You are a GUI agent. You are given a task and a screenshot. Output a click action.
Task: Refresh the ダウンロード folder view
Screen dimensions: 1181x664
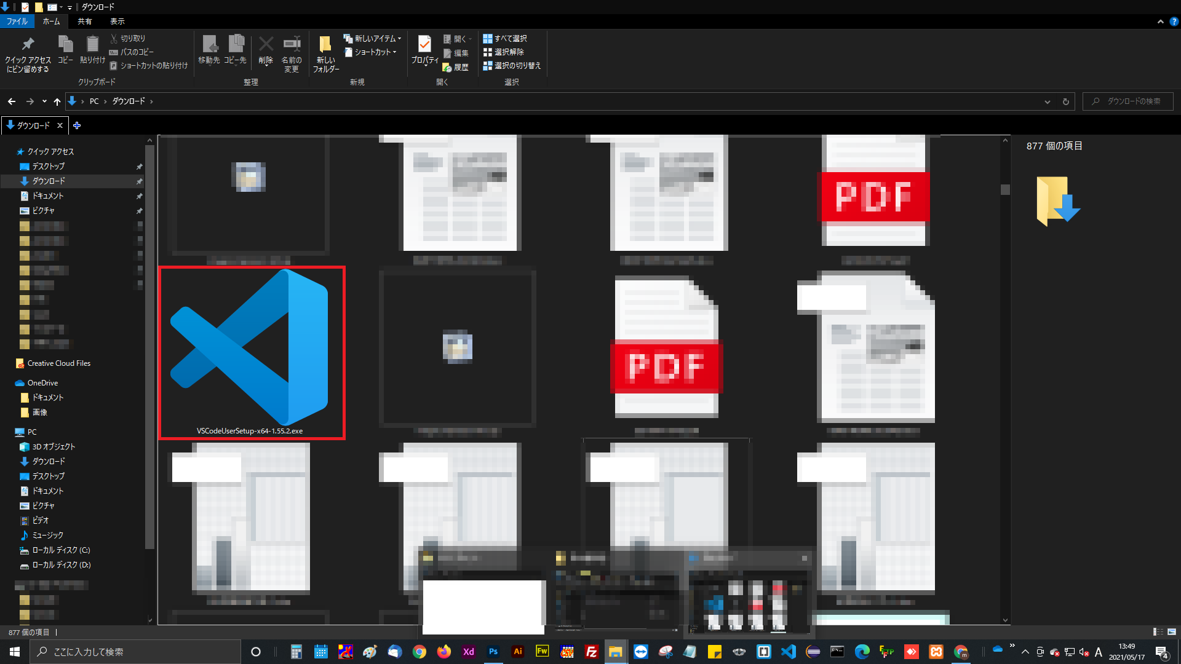1066,101
